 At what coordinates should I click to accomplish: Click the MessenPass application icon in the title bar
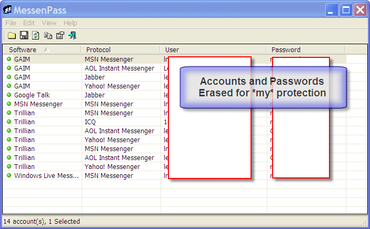[7, 9]
